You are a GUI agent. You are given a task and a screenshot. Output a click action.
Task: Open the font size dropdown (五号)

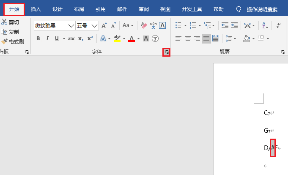click(94, 25)
